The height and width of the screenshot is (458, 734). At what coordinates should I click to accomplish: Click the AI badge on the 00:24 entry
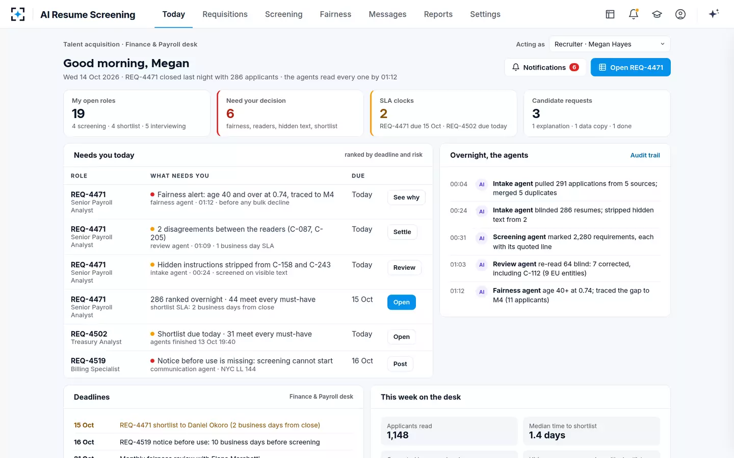pos(482,211)
